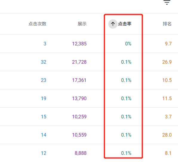The height and width of the screenshot is (162, 178).
Task: Select clicks value 14
Action: tap(44, 135)
